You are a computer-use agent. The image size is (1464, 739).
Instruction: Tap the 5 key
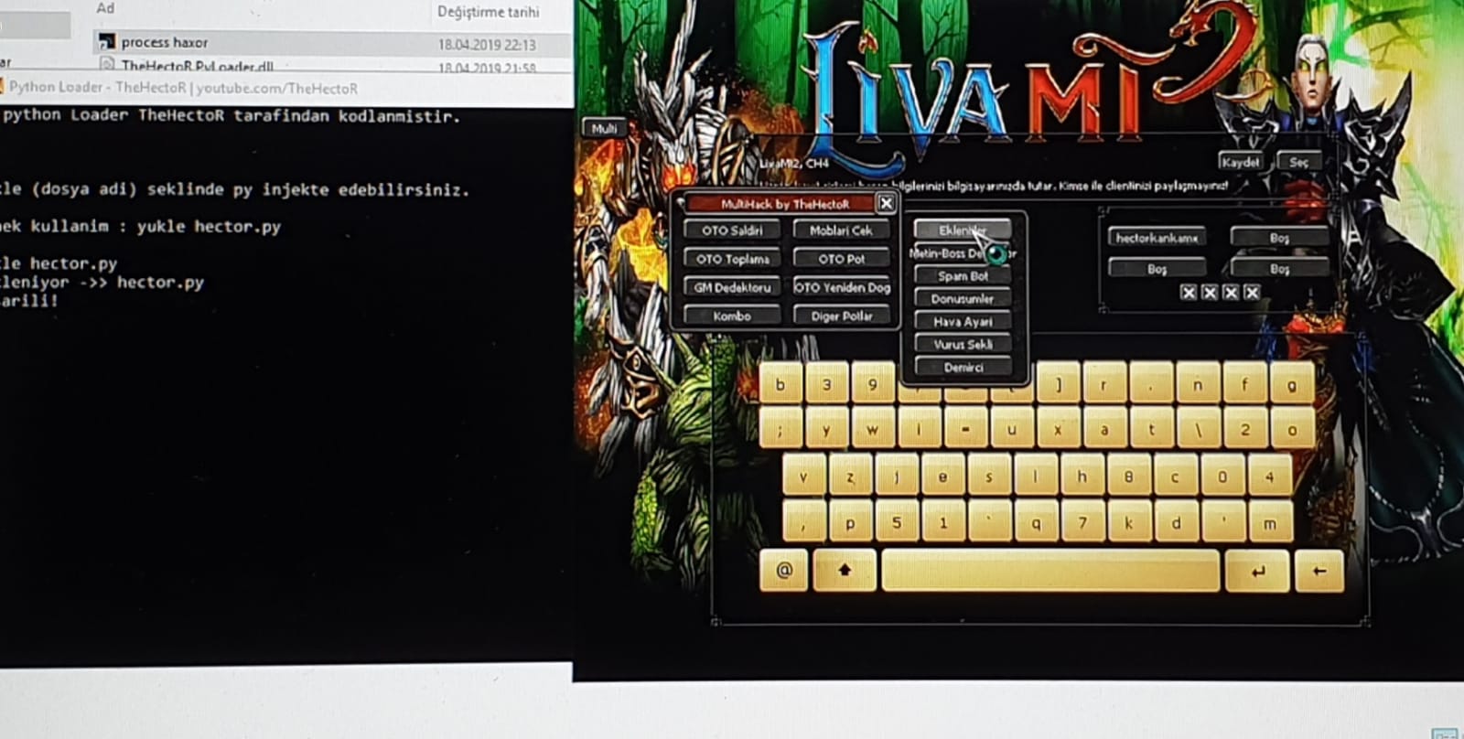(897, 523)
